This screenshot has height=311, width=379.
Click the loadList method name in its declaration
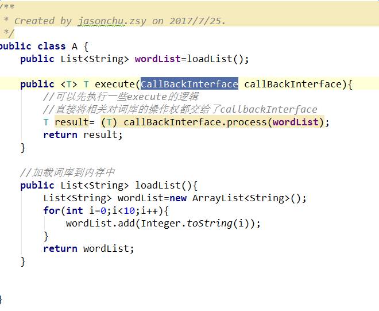pos(157,185)
